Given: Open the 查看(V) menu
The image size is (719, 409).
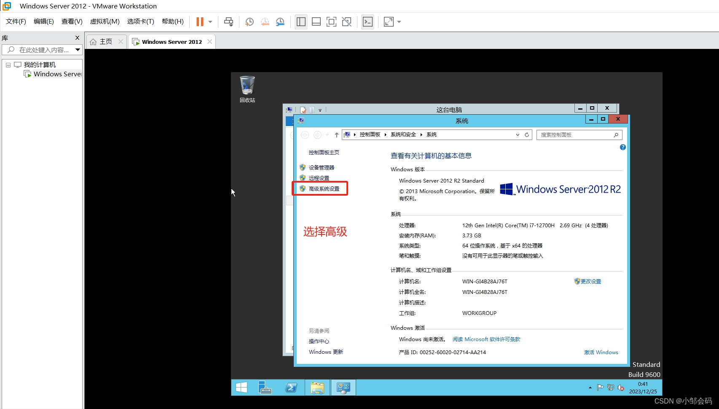Looking at the screenshot, I should [x=72, y=22].
